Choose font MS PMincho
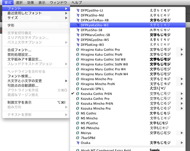Screen dimensions: 190x151 pos(128,128)
